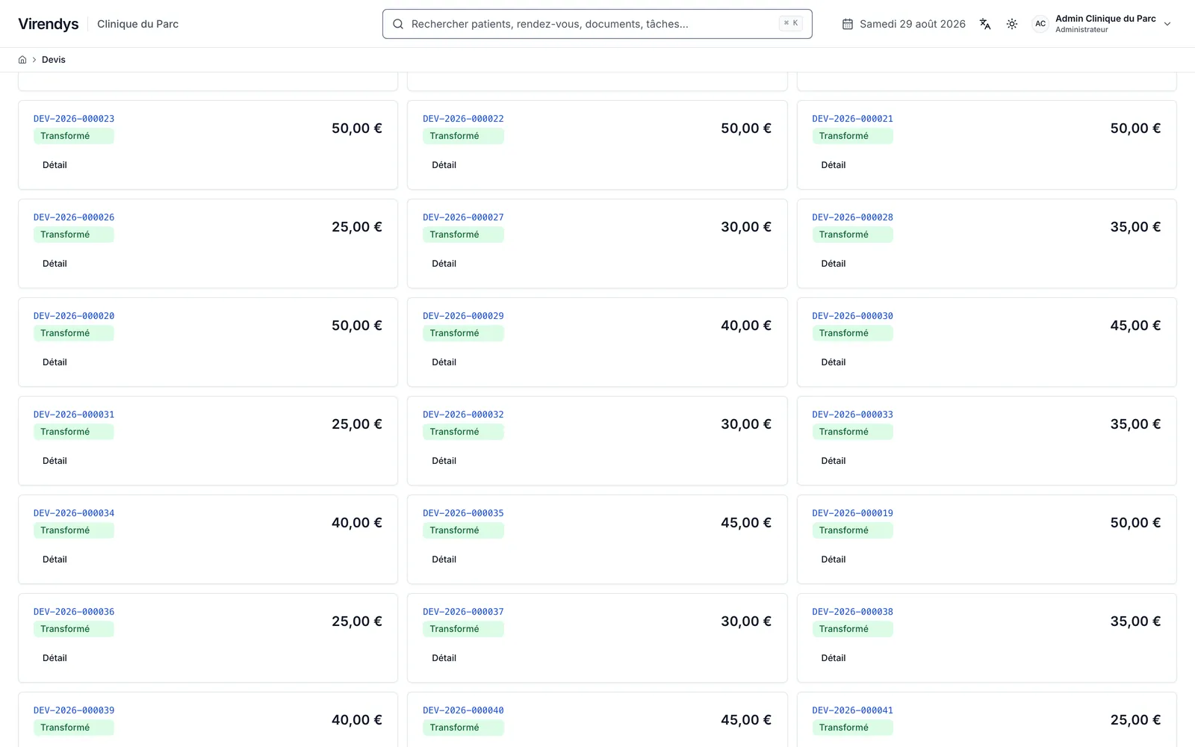Open the language translation icon
The height and width of the screenshot is (747, 1195).
(985, 24)
